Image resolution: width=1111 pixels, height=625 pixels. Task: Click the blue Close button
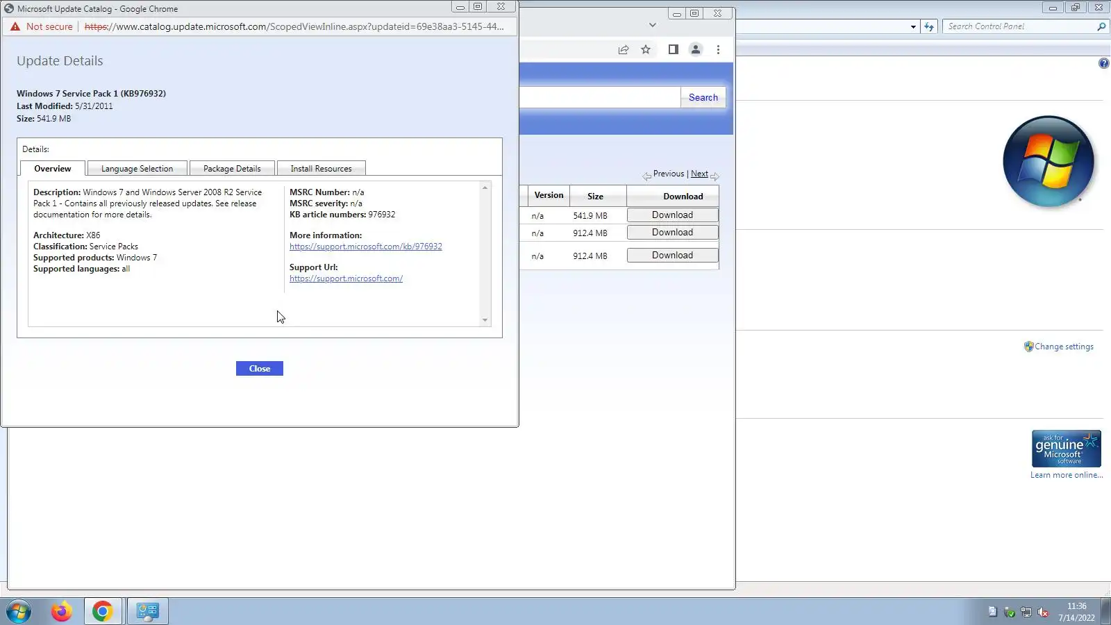pos(260,369)
